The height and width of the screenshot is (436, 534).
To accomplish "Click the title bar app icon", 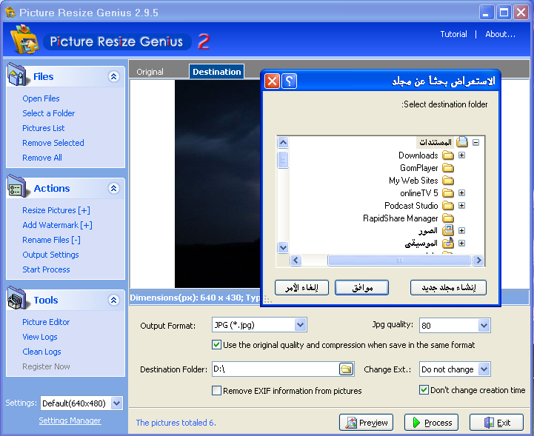I will (10, 13).
